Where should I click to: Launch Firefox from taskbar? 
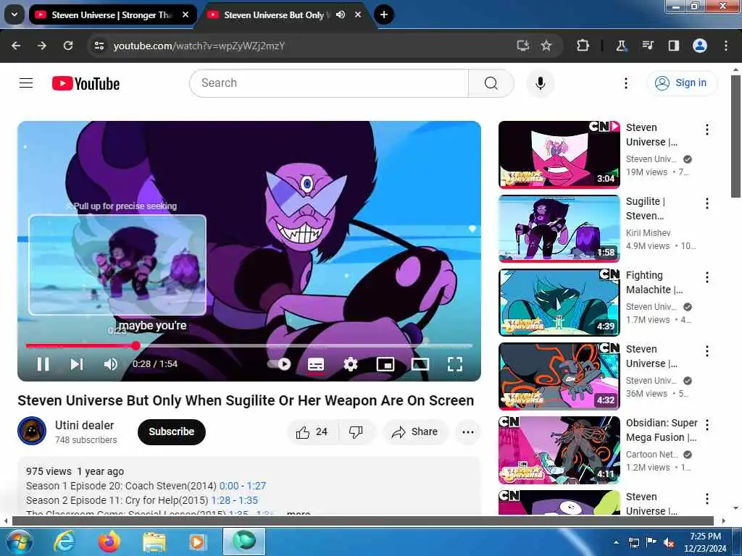[109, 542]
